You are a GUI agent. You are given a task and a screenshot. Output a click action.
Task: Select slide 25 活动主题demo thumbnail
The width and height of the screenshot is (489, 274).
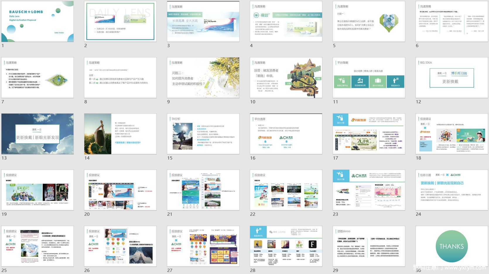point(37,246)
